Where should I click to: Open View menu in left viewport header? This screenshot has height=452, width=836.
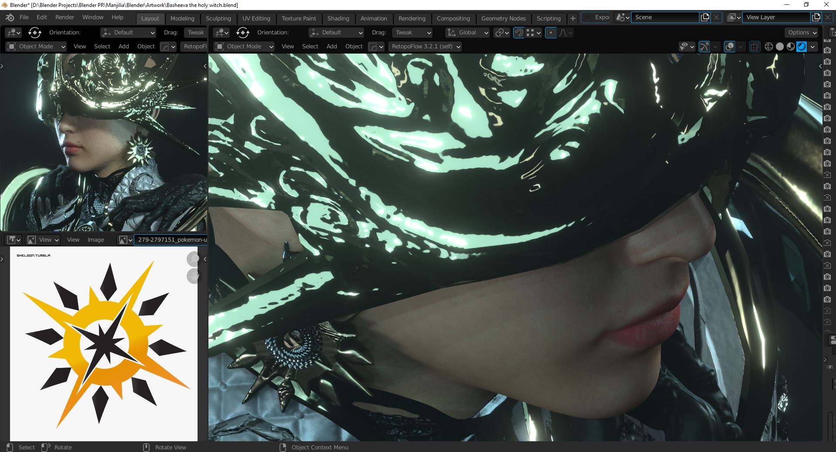click(79, 47)
